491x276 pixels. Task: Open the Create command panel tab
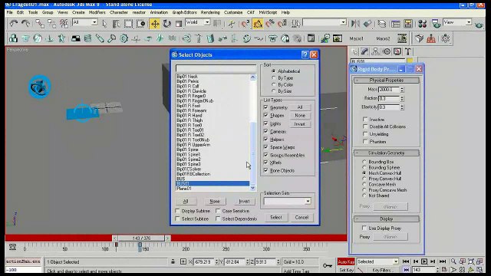354,51
